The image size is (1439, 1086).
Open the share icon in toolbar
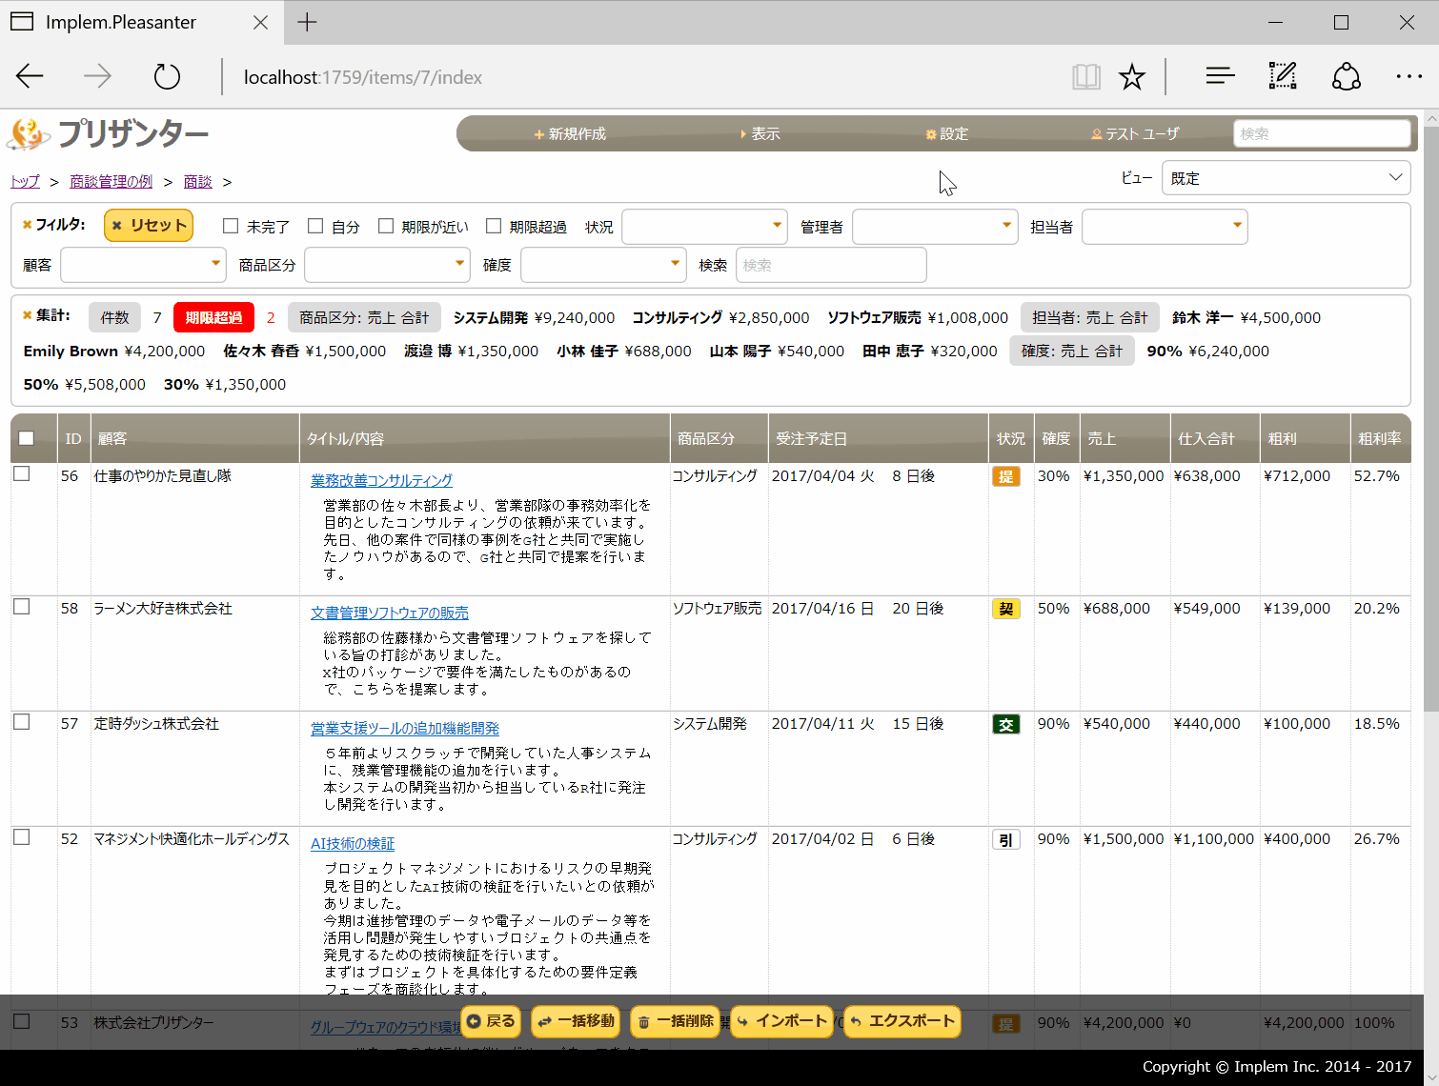1347,76
